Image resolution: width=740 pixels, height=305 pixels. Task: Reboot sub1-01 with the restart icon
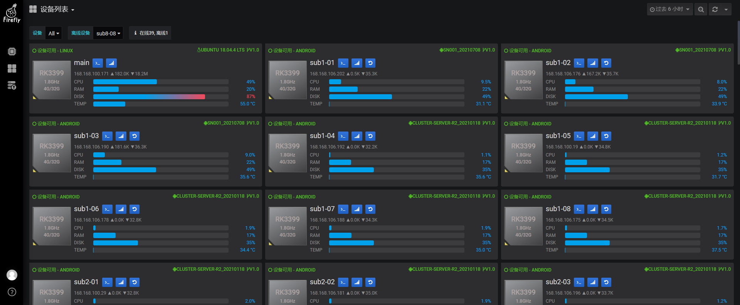(x=370, y=63)
